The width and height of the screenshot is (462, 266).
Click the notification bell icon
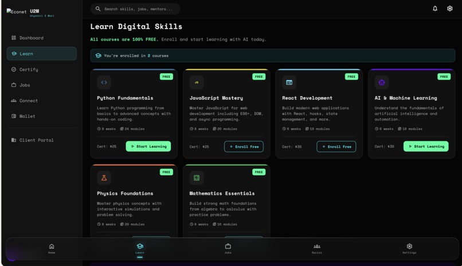pyautogui.click(x=435, y=9)
